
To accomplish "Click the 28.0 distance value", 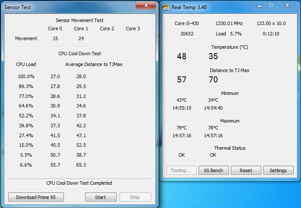I will click(81, 76).
